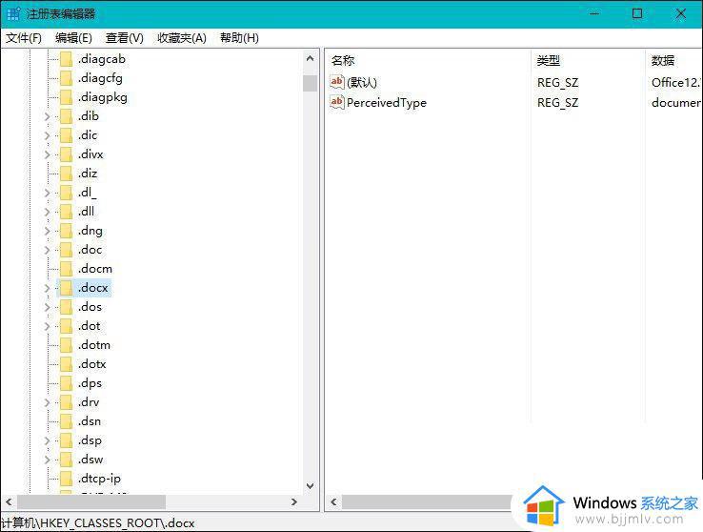Select the .dot folder icon

[x=67, y=326]
